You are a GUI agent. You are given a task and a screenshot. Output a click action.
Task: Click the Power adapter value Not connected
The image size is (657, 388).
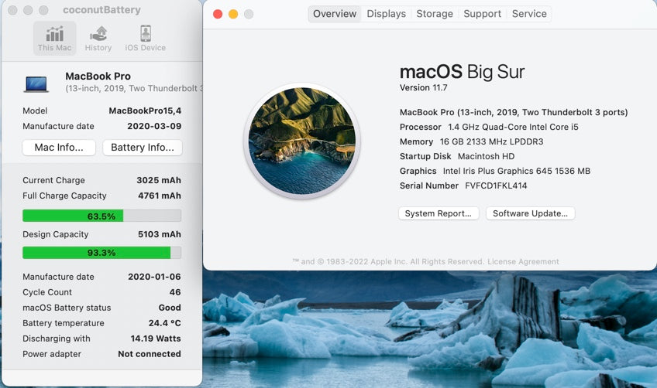click(x=150, y=354)
